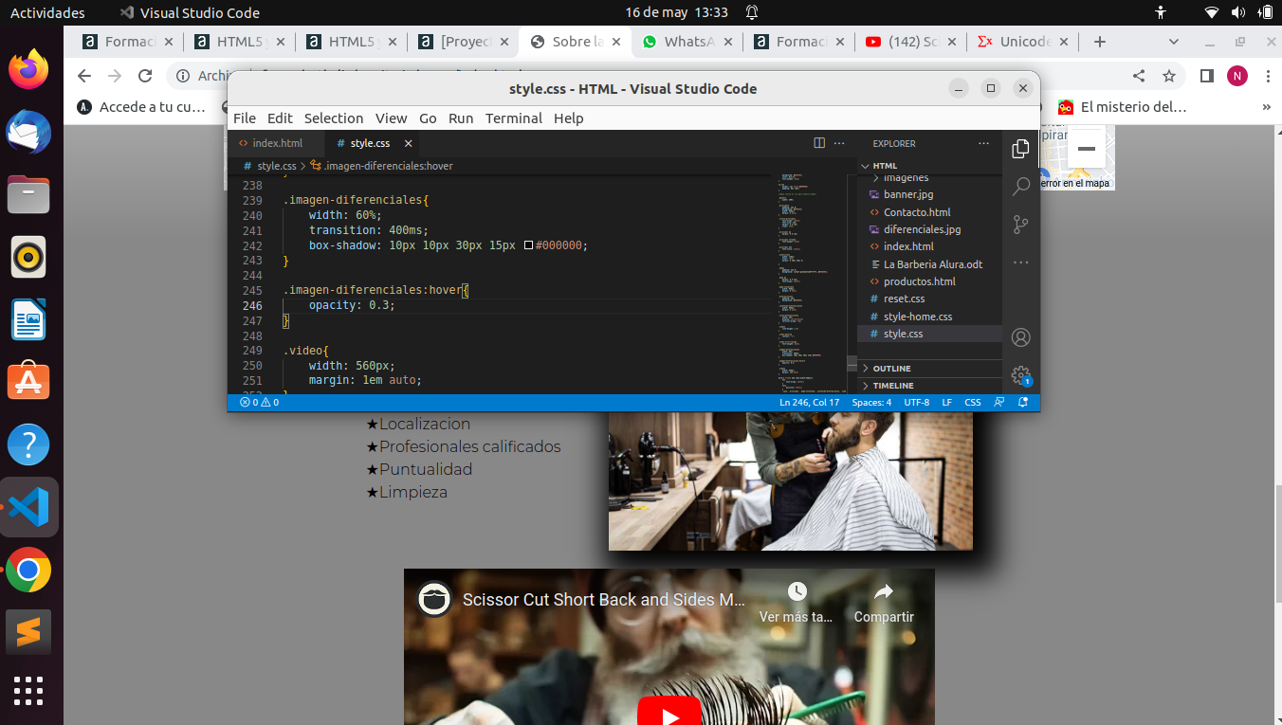Open Edit menu in VS Code

click(x=280, y=118)
